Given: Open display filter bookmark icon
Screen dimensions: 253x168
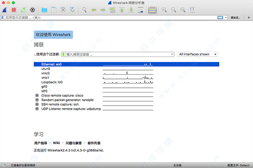Looking at the screenshot, I should pos(3,18).
